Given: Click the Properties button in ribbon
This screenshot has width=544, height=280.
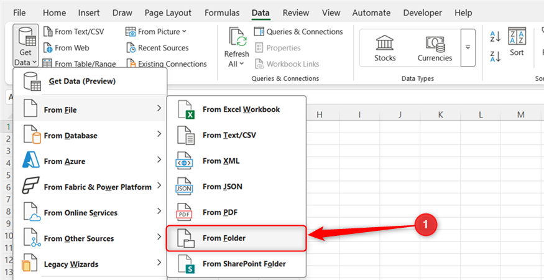Looking at the screenshot, I should tap(277, 47).
